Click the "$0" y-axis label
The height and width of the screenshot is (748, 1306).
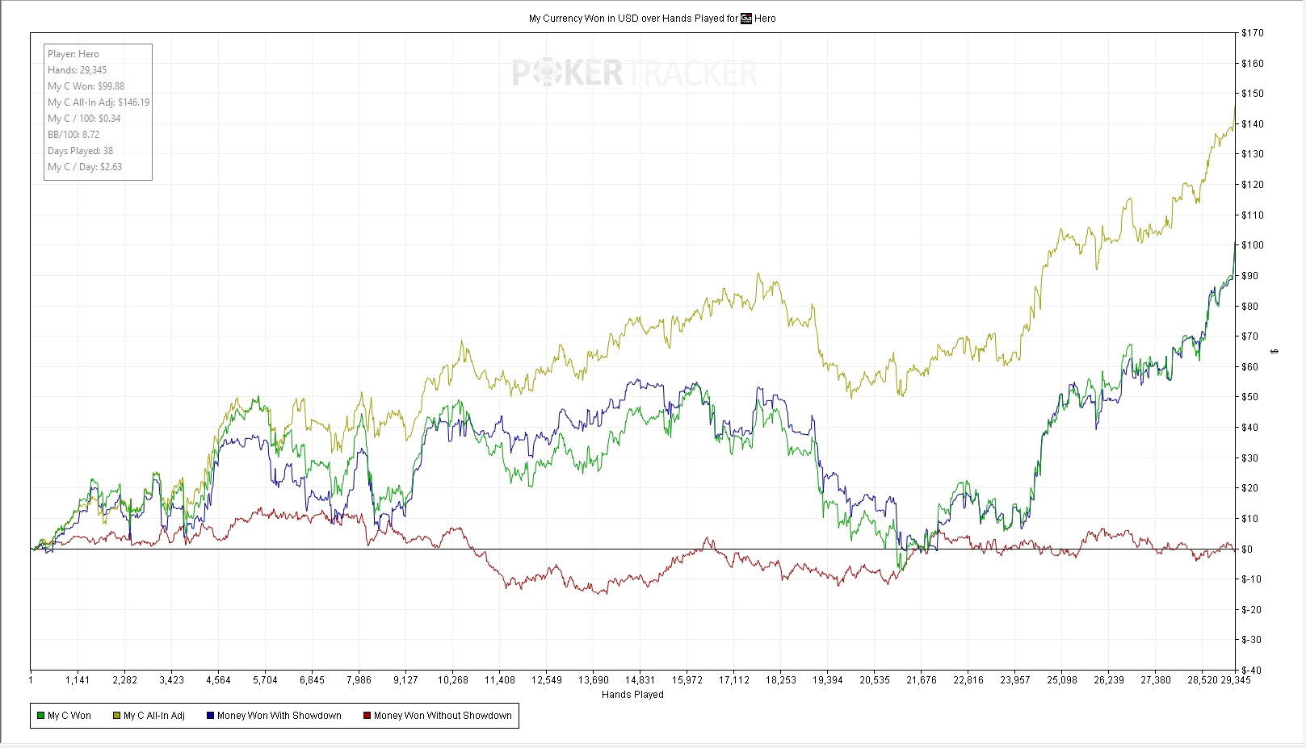point(1247,550)
